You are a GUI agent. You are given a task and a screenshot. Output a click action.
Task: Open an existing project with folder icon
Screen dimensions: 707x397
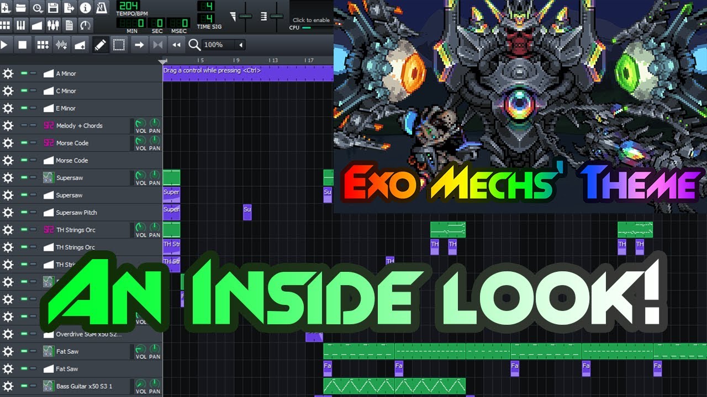[21, 8]
